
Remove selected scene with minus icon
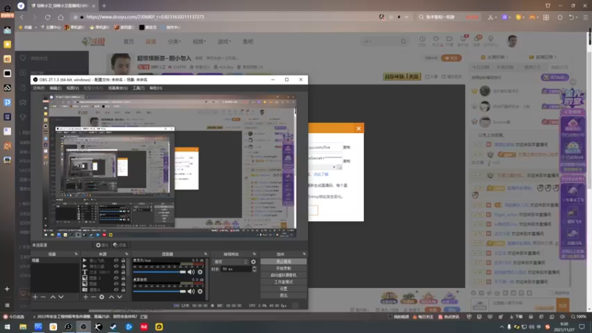[43, 297]
